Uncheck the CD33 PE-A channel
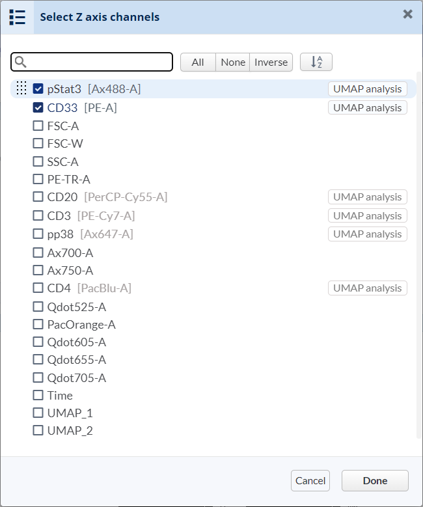The image size is (423, 507). pos(38,107)
